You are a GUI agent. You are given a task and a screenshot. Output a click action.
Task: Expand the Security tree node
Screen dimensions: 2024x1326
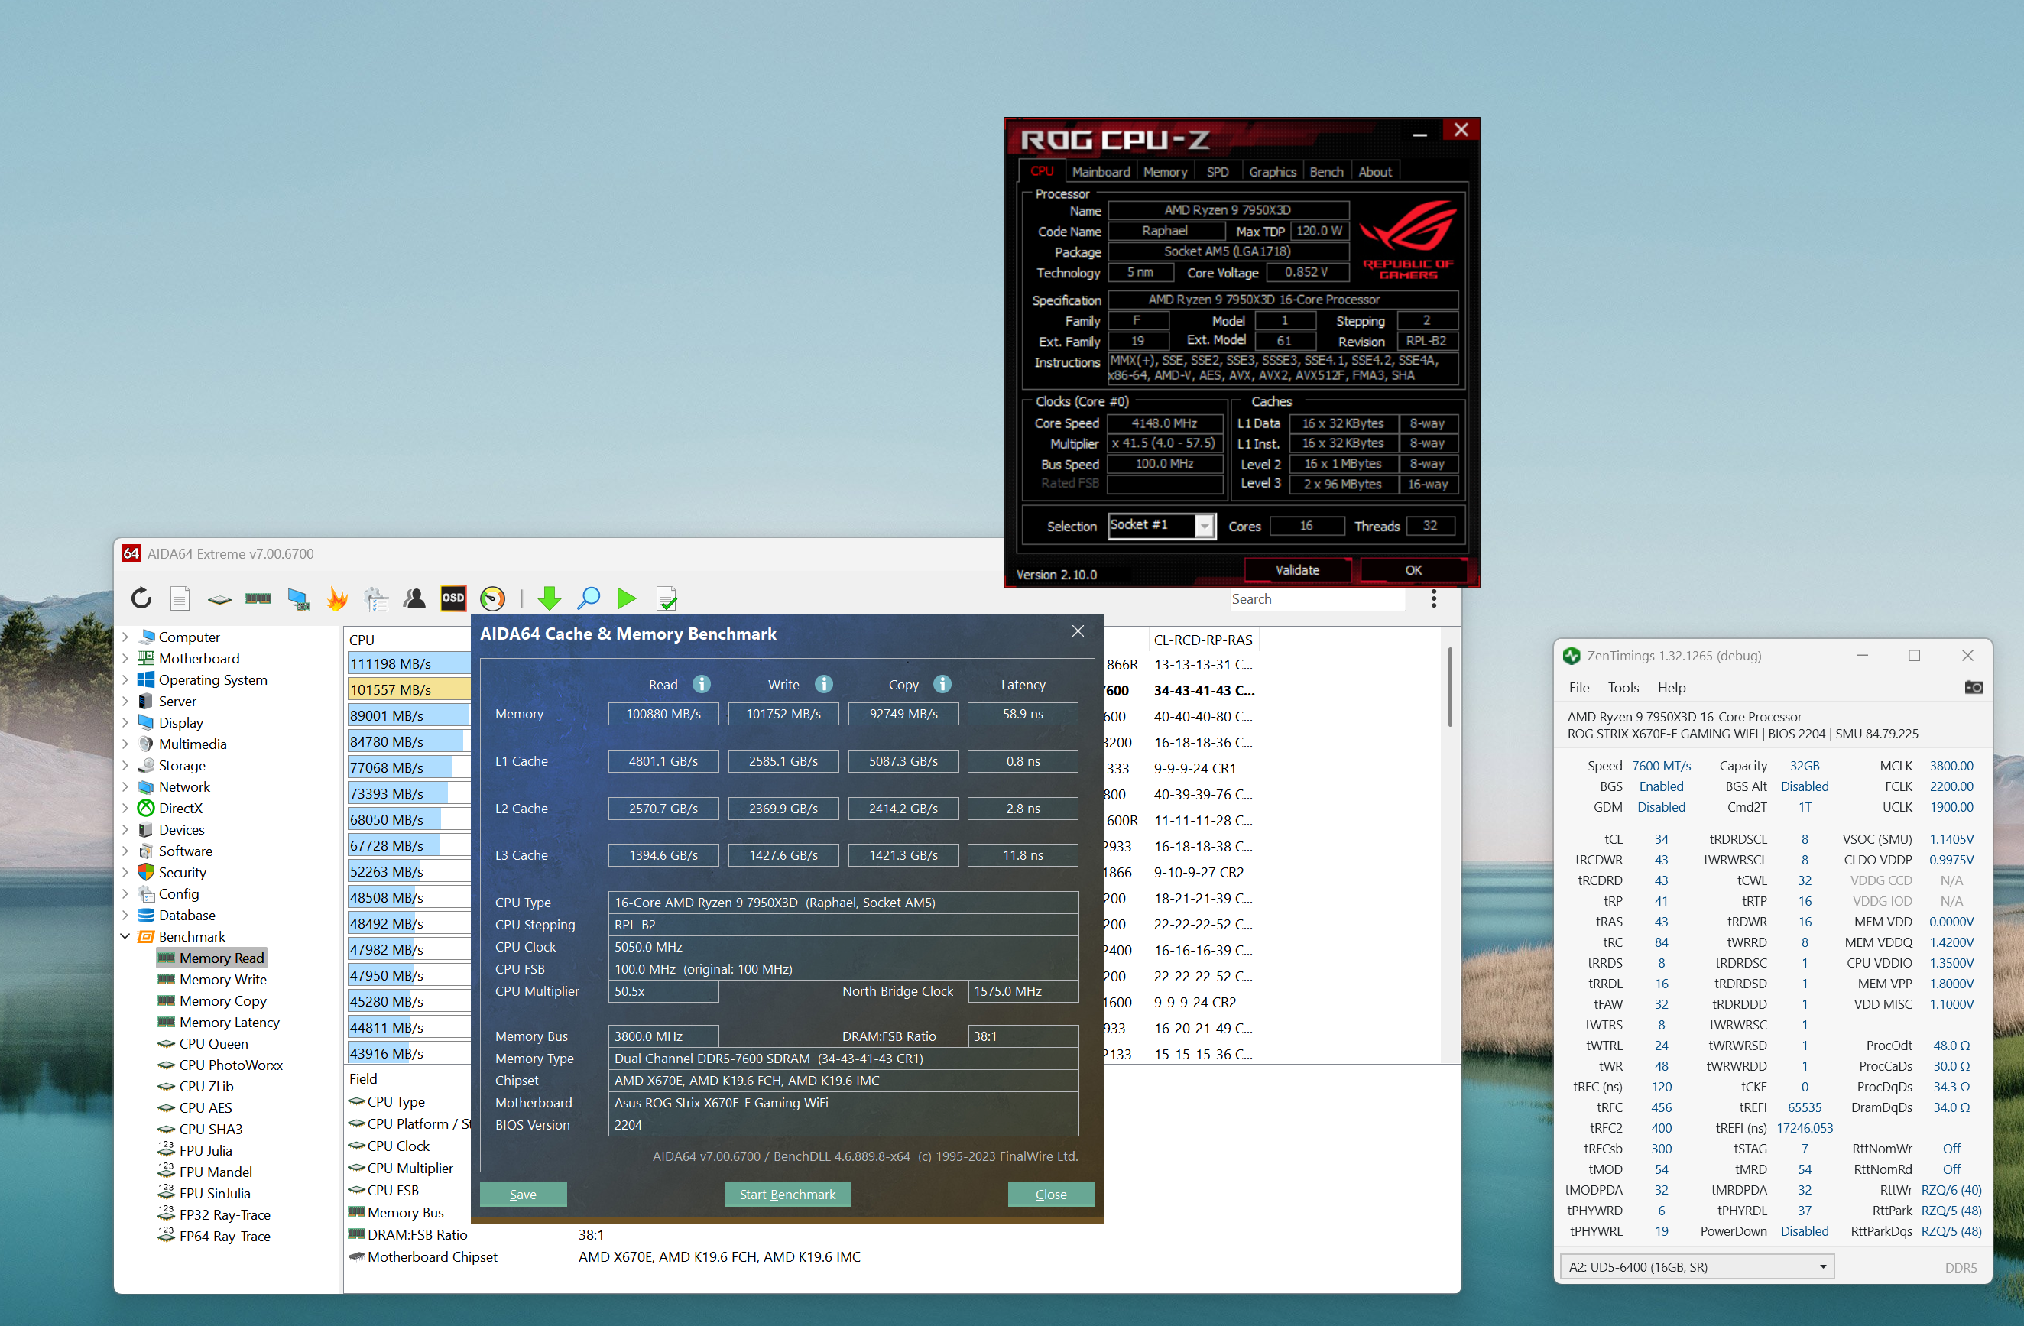(x=125, y=872)
